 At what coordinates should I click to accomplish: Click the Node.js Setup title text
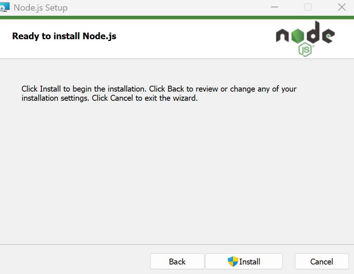pyautogui.click(x=40, y=7)
